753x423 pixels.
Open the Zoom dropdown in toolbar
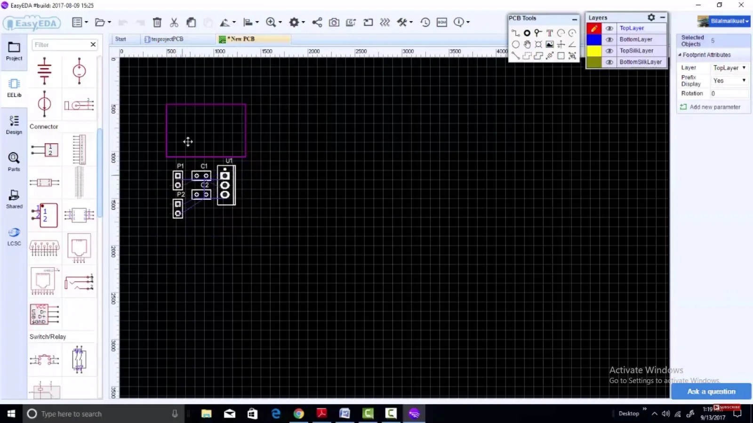click(x=274, y=22)
